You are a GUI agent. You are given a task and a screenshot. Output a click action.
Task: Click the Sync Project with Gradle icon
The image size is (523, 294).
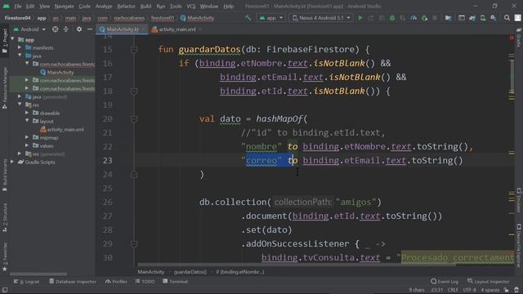point(472,18)
